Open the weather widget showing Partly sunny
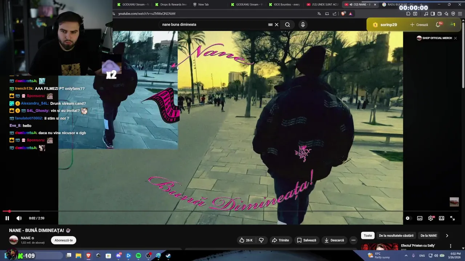Screen dimensions: 465x261 (380, 256)
